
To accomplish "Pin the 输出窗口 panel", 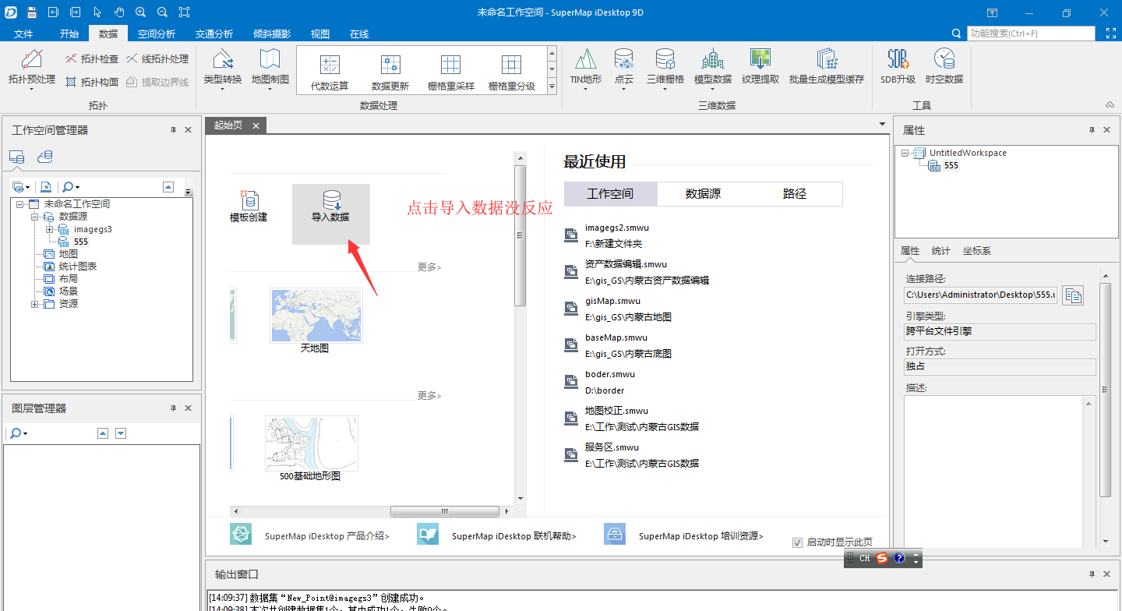I will click(x=1092, y=574).
